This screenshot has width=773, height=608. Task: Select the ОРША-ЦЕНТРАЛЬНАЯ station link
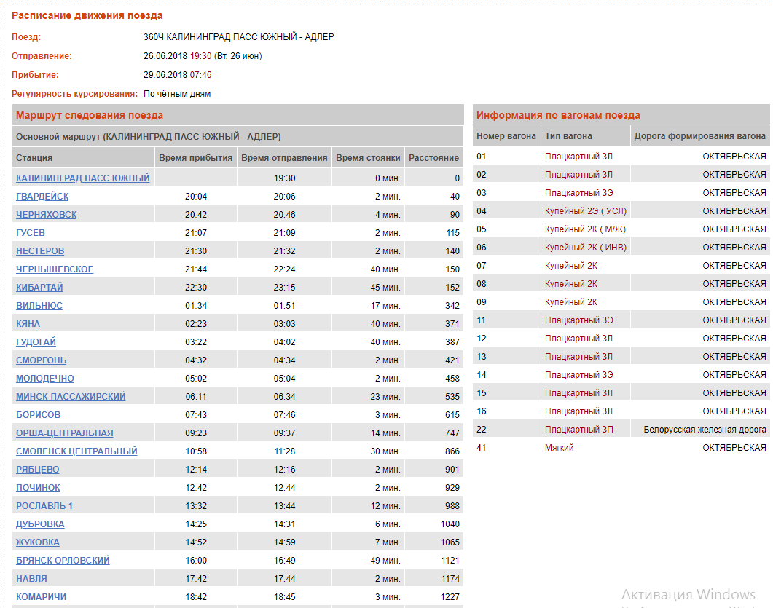click(x=65, y=433)
